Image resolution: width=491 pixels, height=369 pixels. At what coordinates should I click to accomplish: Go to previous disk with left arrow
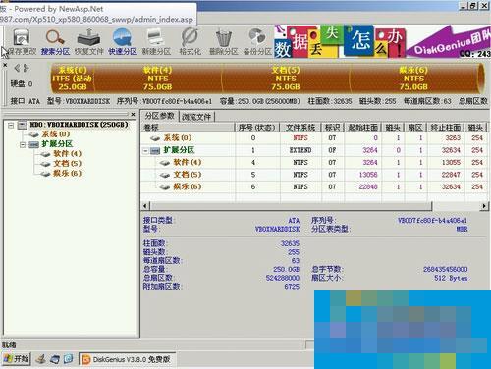(17, 68)
